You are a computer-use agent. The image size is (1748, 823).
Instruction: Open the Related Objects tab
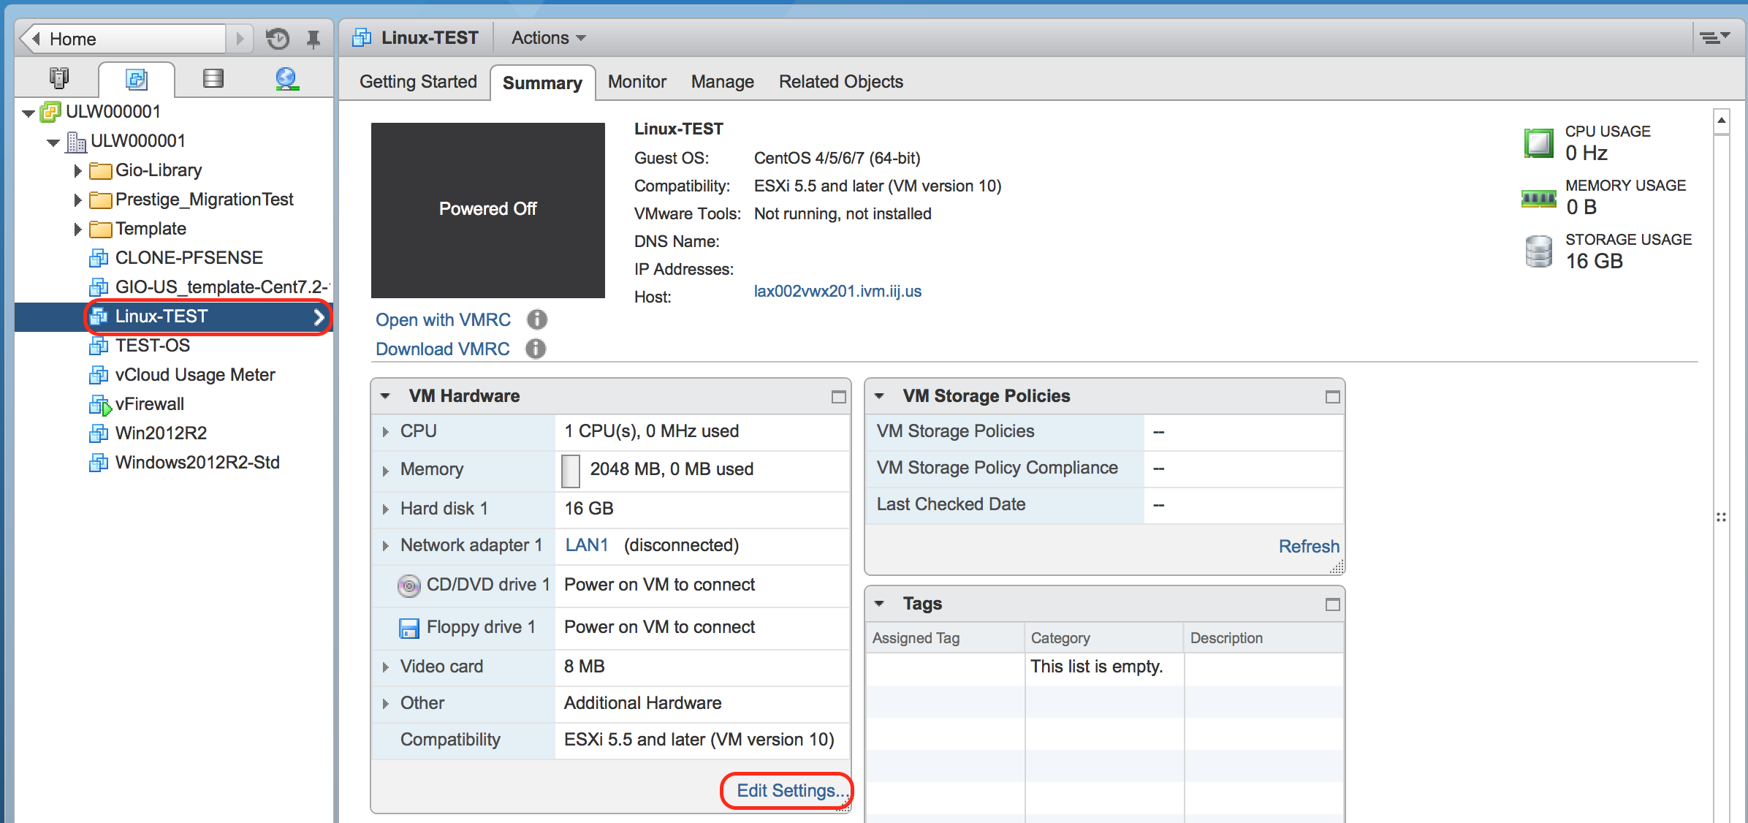840,82
